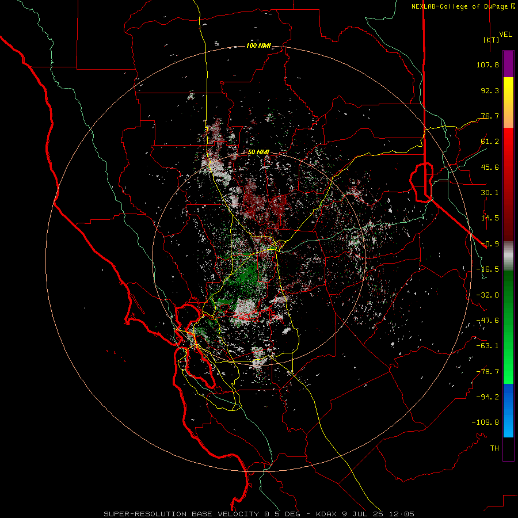The width and height of the screenshot is (518, 518).
Task: Click the 76.7 legend value
Action: pos(490,116)
